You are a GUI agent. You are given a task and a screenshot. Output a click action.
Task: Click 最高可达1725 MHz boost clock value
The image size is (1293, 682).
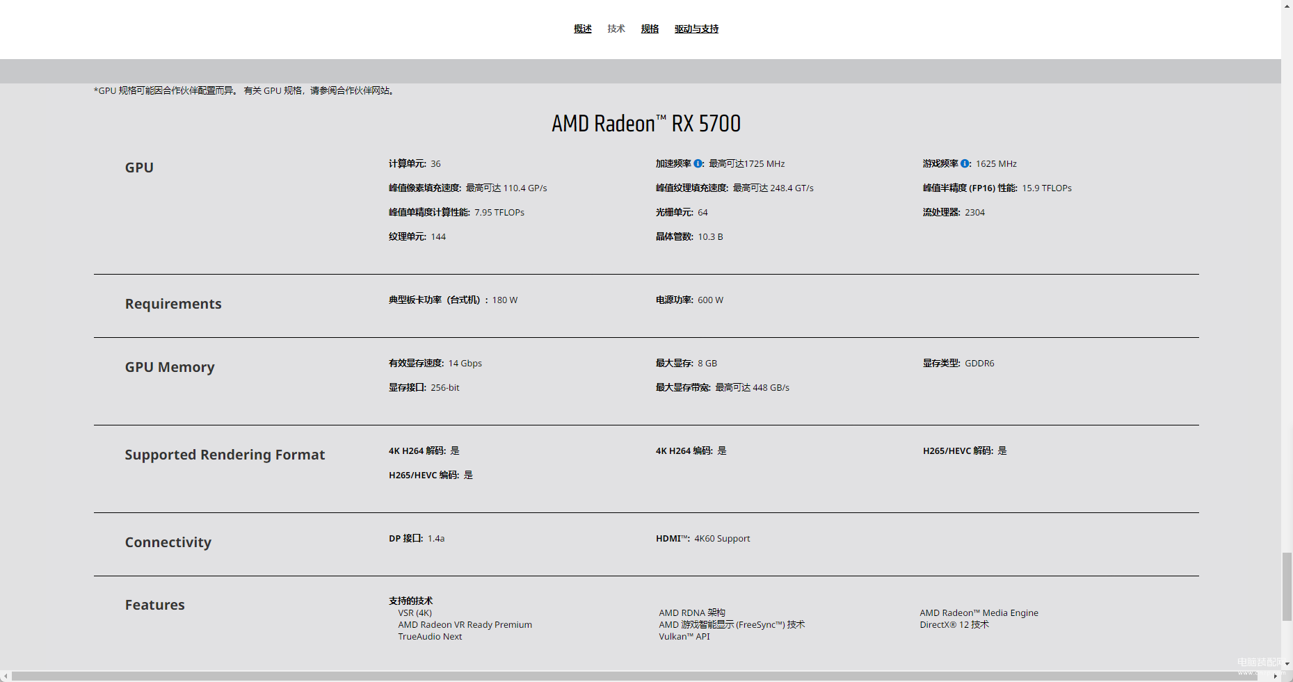point(746,163)
